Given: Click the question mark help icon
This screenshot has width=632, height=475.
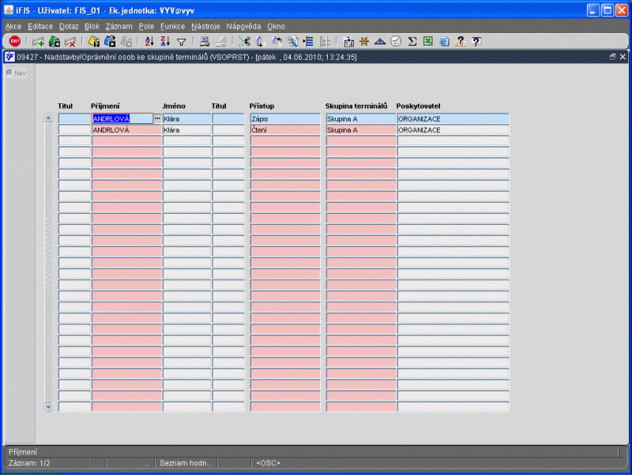Looking at the screenshot, I should coord(476,41).
